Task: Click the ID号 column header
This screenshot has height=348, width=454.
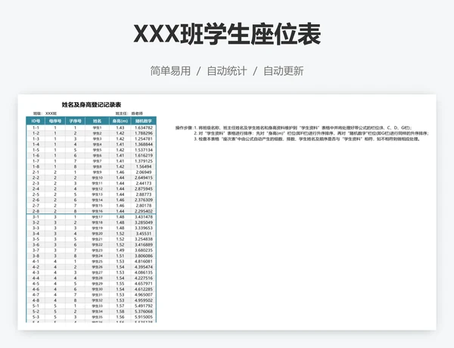Action: click(36, 120)
